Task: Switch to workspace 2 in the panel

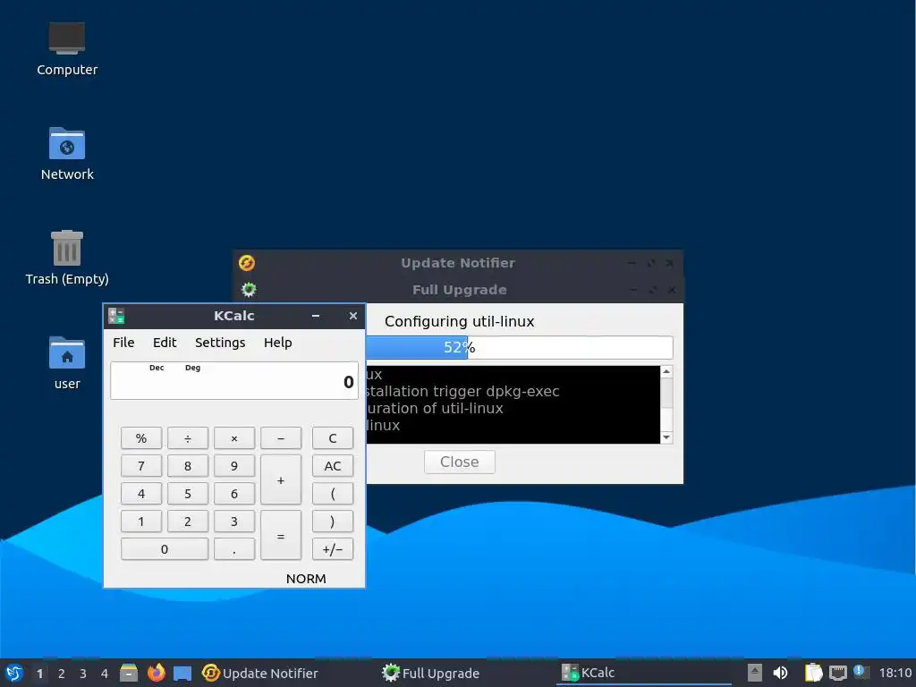Action: coord(62,674)
